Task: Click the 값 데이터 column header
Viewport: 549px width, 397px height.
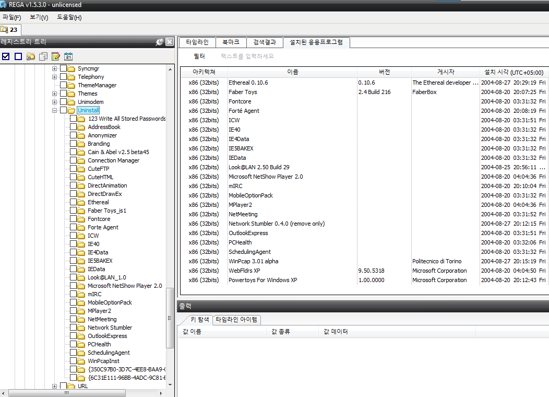Action: click(397, 332)
